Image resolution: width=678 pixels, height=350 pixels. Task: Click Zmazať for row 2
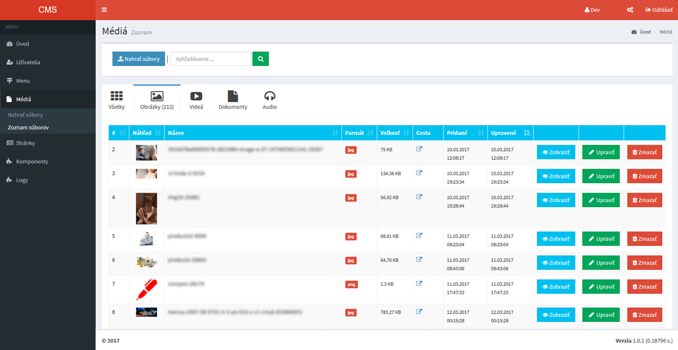point(644,152)
